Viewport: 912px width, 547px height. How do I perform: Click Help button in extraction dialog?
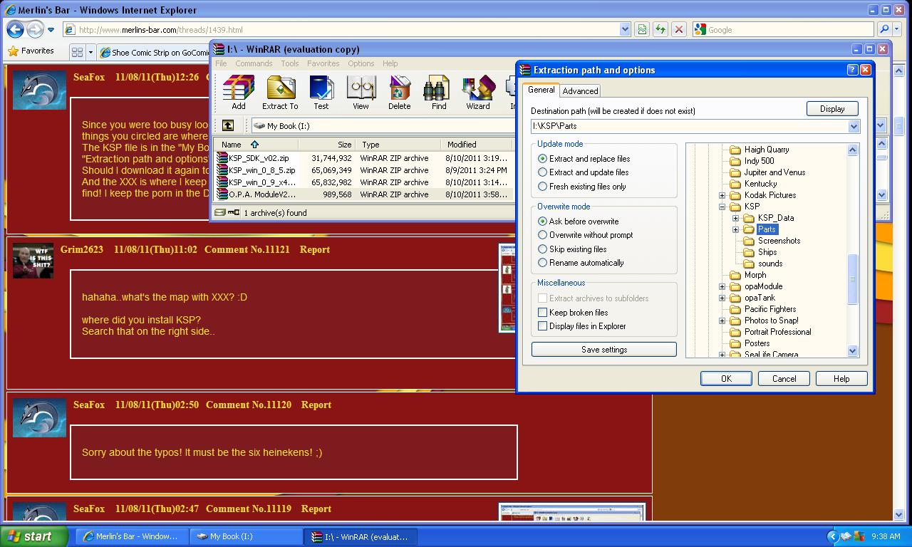pos(841,378)
